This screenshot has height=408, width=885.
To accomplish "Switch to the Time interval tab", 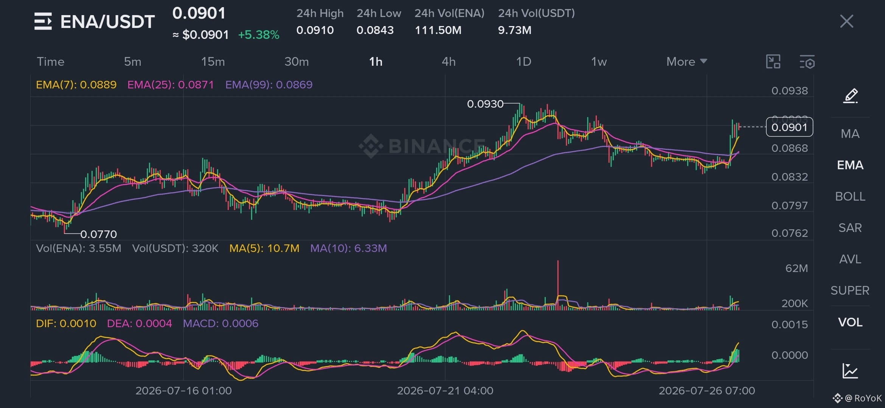I will (50, 62).
